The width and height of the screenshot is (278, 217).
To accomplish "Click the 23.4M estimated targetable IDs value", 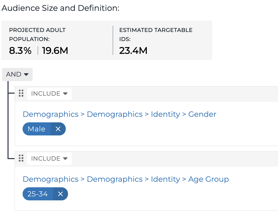I will tap(133, 51).
